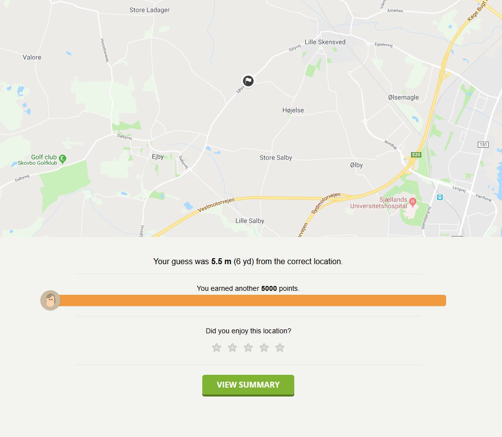
Task: Click the player avatar on progress bar
Action: point(50,300)
